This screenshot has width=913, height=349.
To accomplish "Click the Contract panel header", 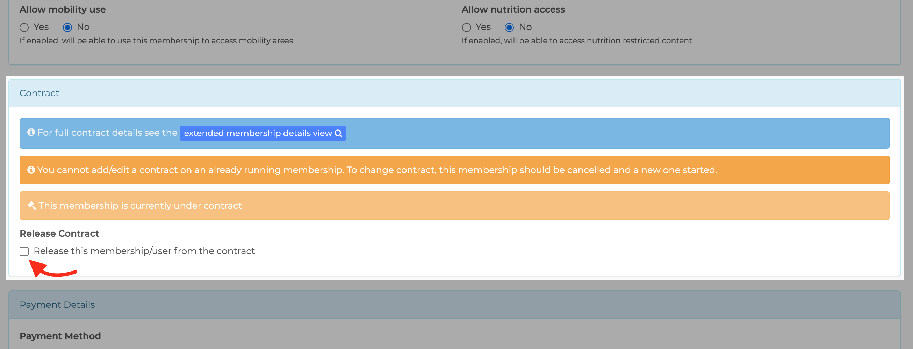I will [x=454, y=93].
